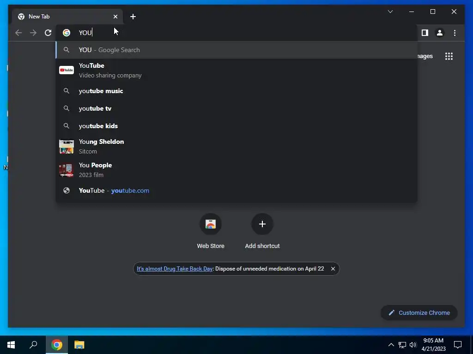The height and width of the screenshot is (354, 473).
Task: Show hidden system tray icons
Action: pos(391,345)
